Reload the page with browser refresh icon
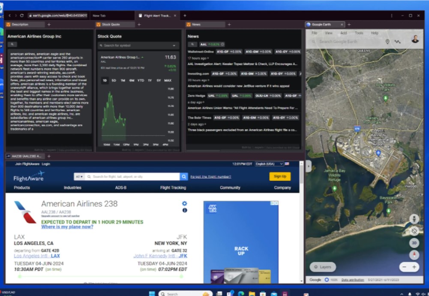This screenshot has width=429, height=296. [22, 15]
